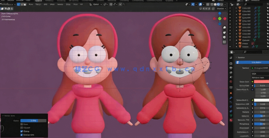Viewport: 269px width, 138px height.
Task: Toggle proportional editing in header
Action: pos(120,4)
